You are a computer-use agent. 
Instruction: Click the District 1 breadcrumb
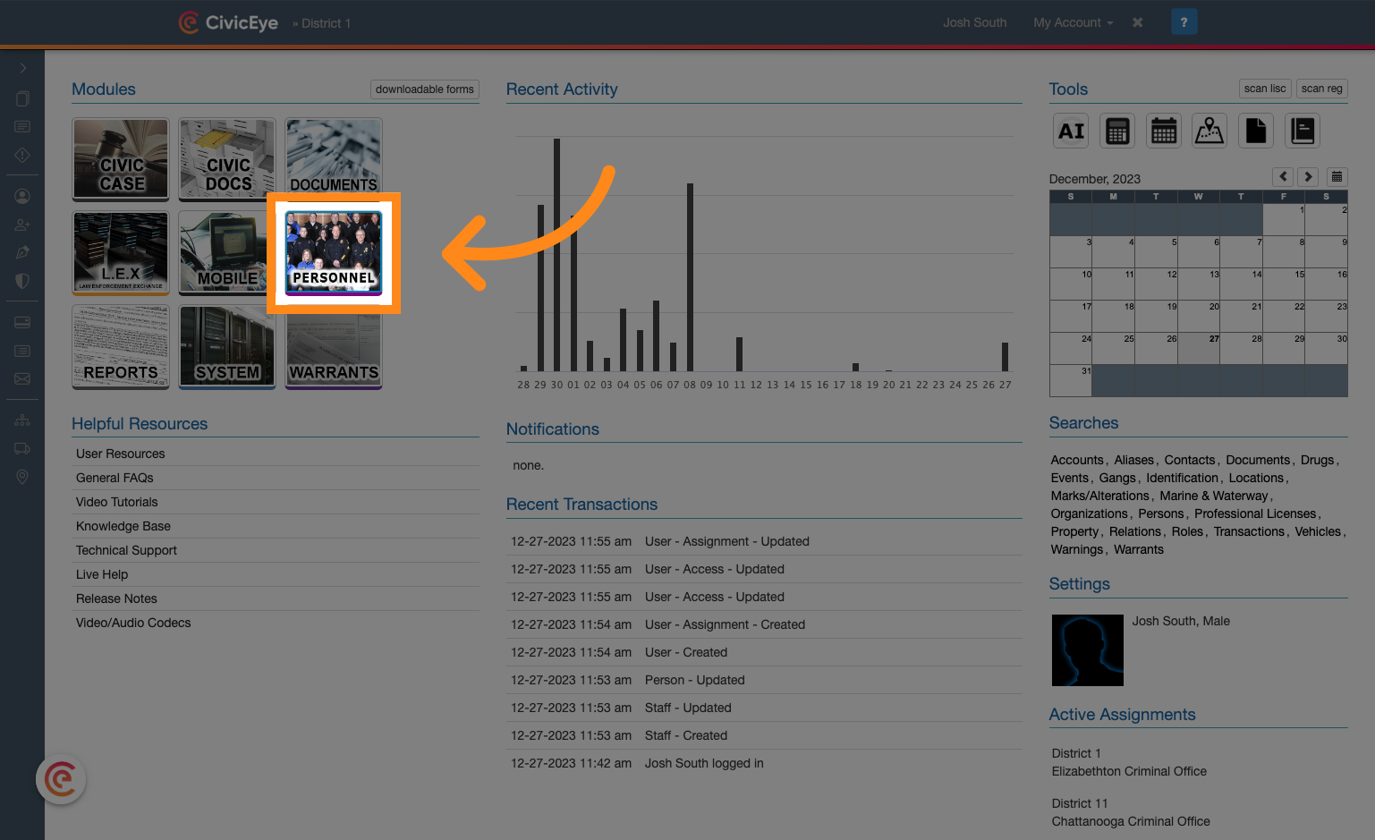[x=326, y=23]
